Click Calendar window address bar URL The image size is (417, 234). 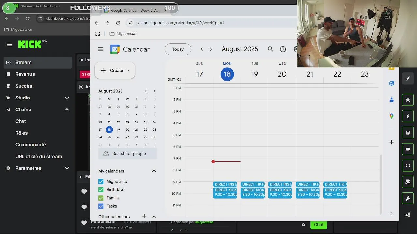(180, 23)
